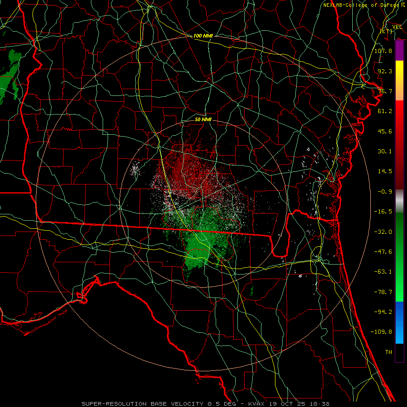Click the 45.6 legend value
The image size is (407, 407).
385,131
